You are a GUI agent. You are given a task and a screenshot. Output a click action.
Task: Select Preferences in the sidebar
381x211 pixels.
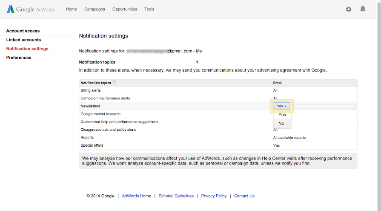click(x=19, y=58)
